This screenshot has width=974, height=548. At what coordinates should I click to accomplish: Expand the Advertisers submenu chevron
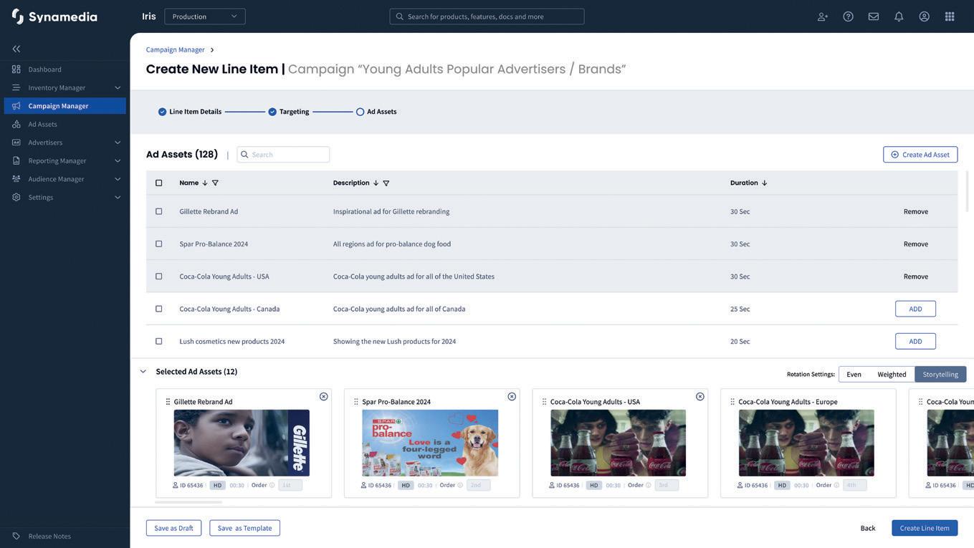pos(118,143)
